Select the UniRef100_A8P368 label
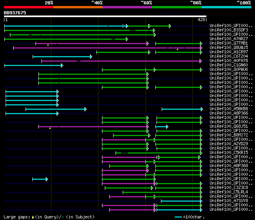Screen dimensions: 255x220 tap(229, 166)
